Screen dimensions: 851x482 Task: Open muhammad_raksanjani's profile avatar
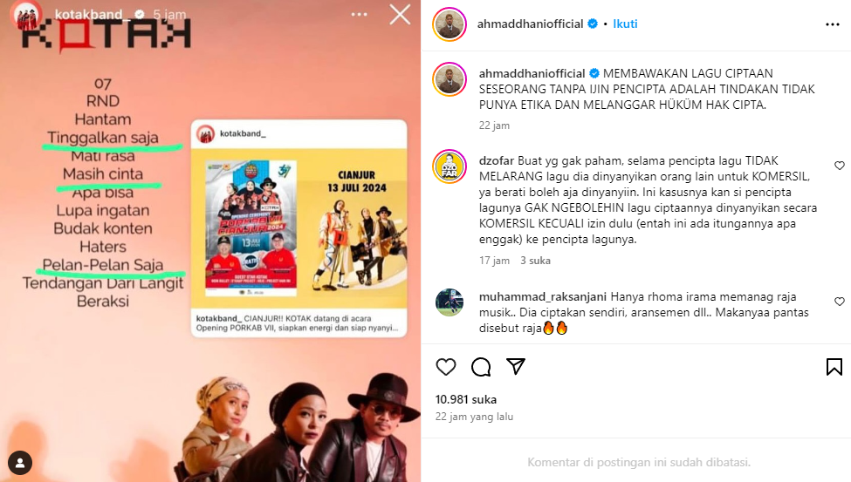450,302
